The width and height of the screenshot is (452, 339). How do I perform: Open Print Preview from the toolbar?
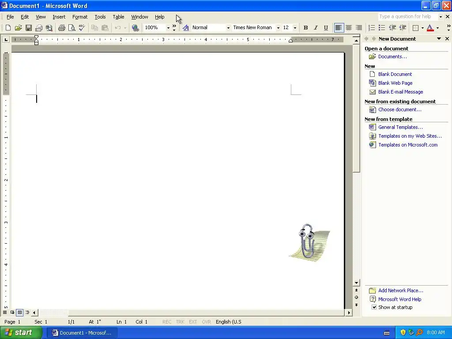point(72,28)
